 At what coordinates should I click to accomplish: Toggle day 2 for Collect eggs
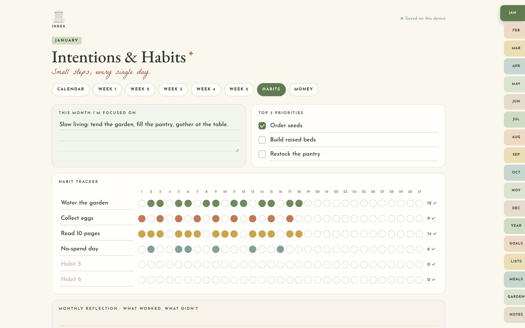[x=151, y=218]
